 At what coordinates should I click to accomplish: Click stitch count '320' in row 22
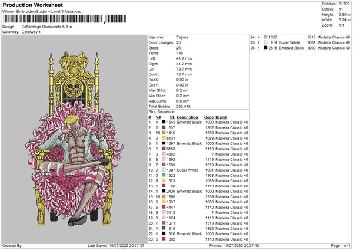(x=172, y=234)
